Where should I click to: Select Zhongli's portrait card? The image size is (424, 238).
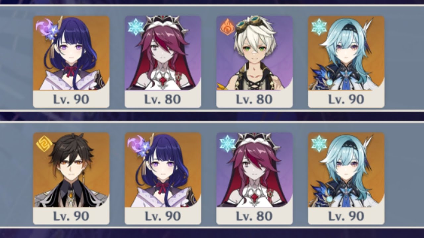71,170
